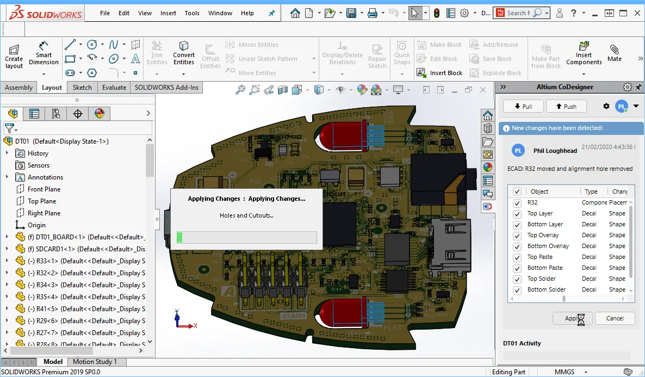Expand the Annotations tree node

pyautogui.click(x=7, y=177)
